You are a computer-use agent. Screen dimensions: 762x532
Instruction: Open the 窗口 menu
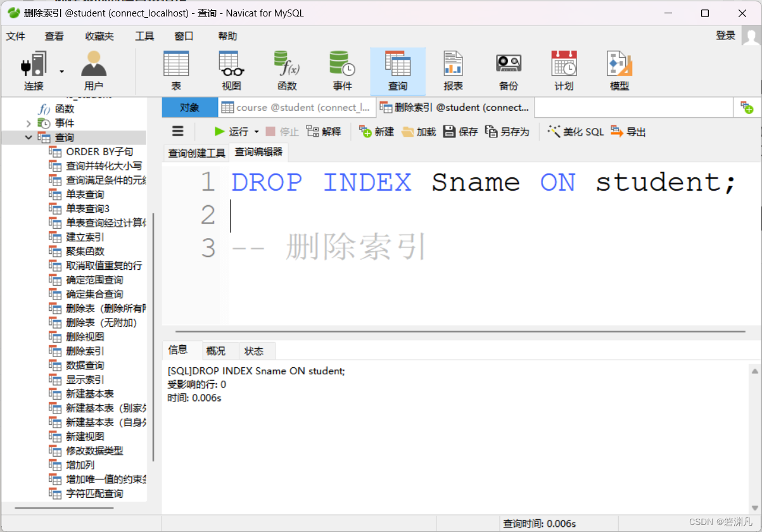tap(184, 36)
